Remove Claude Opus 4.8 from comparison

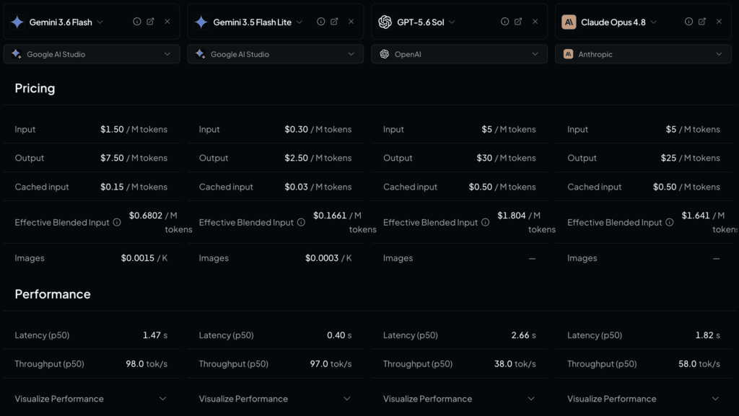click(x=719, y=22)
